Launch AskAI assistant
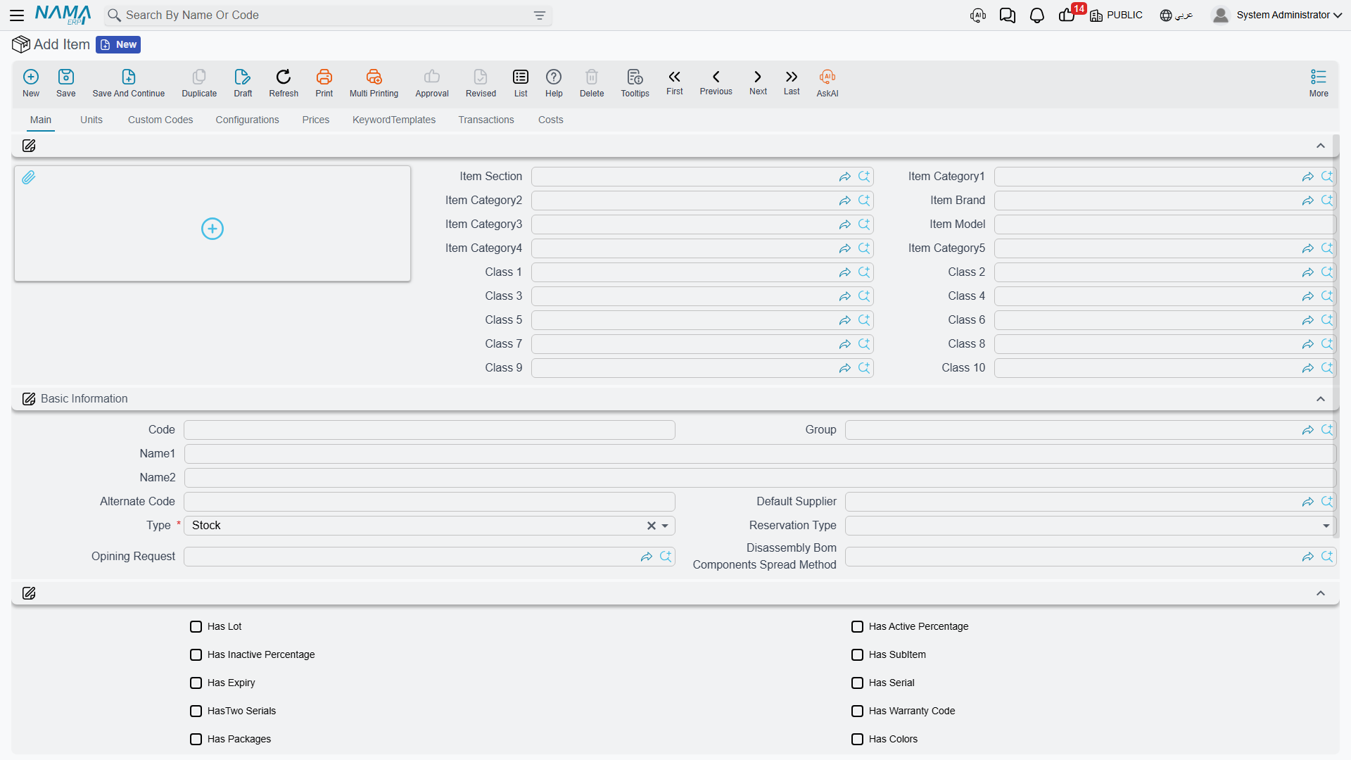Screen dimensions: 1351x760 click(x=827, y=83)
